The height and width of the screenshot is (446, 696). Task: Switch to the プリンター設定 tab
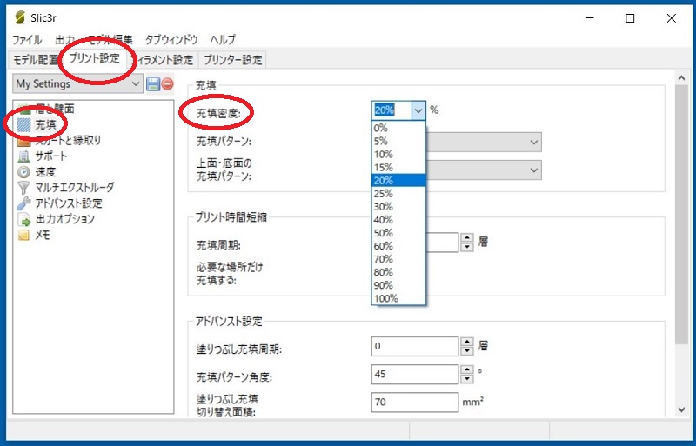pos(232,59)
